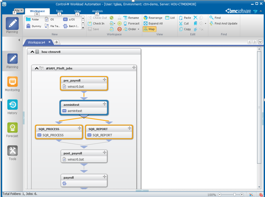Run Forecast from ribbon

point(131,24)
